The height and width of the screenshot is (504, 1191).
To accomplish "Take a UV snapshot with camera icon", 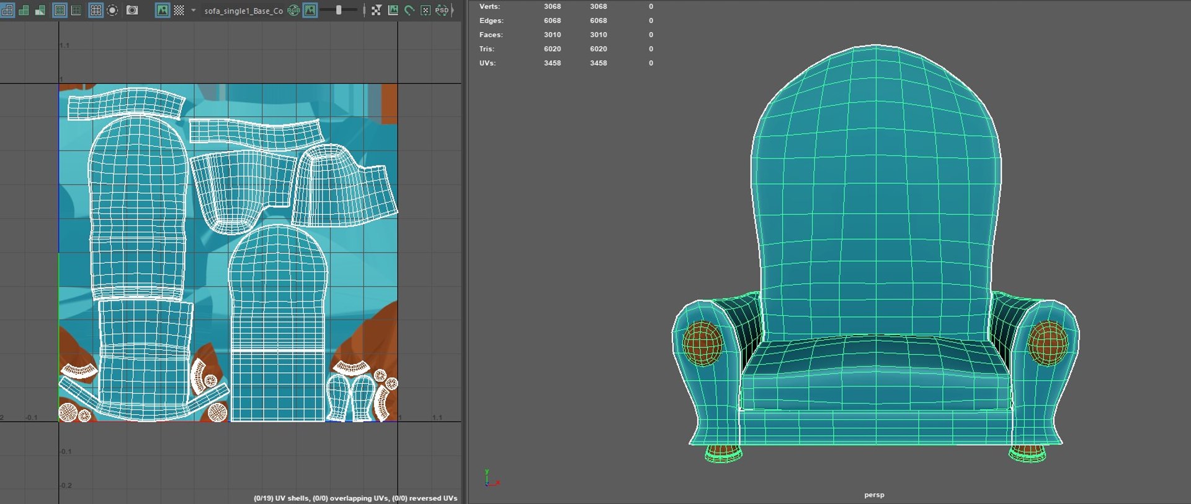I will [132, 11].
